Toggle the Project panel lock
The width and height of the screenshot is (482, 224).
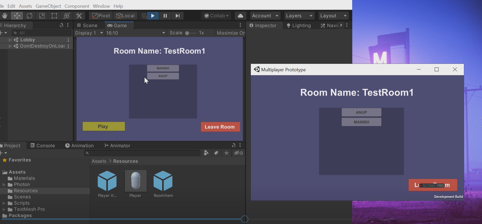pyautogui.click(x=234, y=145)
